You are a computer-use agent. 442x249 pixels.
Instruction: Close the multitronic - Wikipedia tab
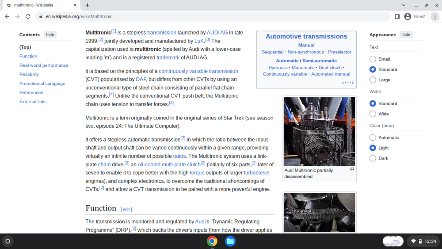tap(75, 5)
